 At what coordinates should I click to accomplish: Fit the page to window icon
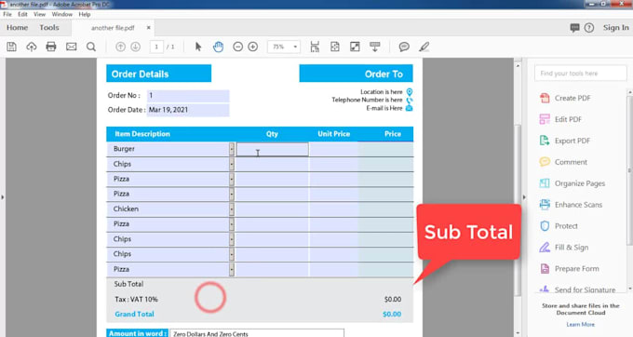(x=335, y=47)
